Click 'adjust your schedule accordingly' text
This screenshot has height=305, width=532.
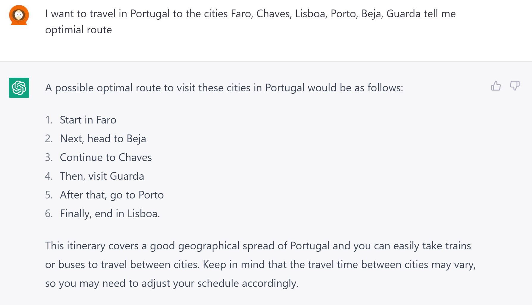(220, 283)
